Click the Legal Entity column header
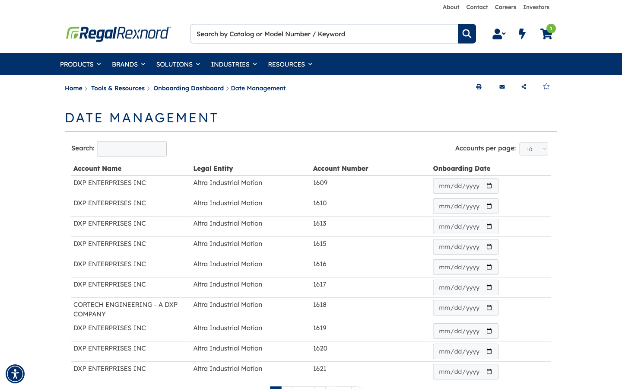Screen dimensions: 622x389 tap(213, 169)
